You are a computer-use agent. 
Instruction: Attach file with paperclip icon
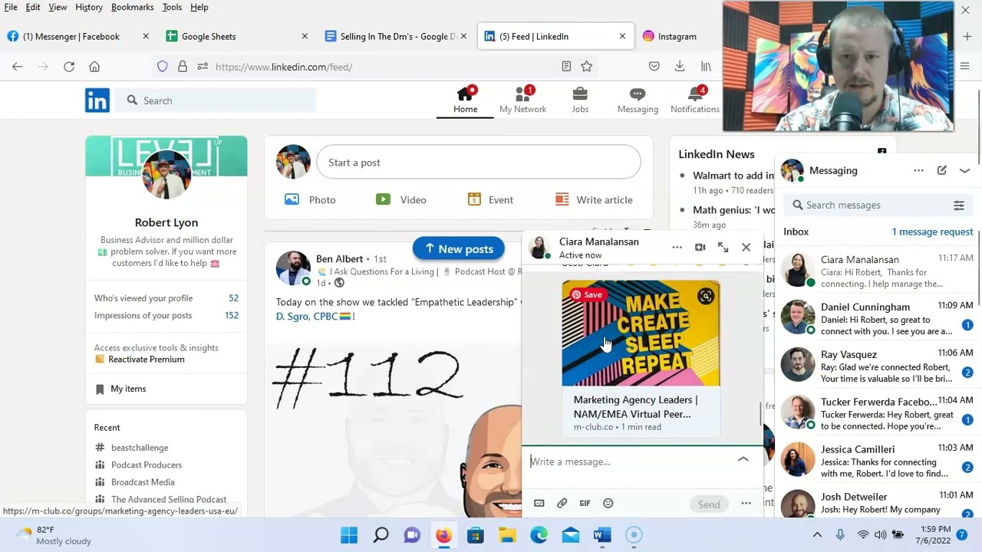562,503
